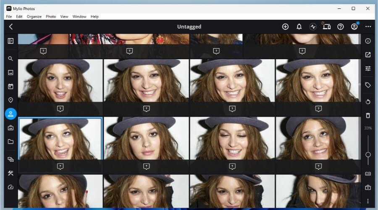The height and width of the screenshot is (210, 378).
Task: Open the All Photos view icon
Action: [x=10, y=72]
